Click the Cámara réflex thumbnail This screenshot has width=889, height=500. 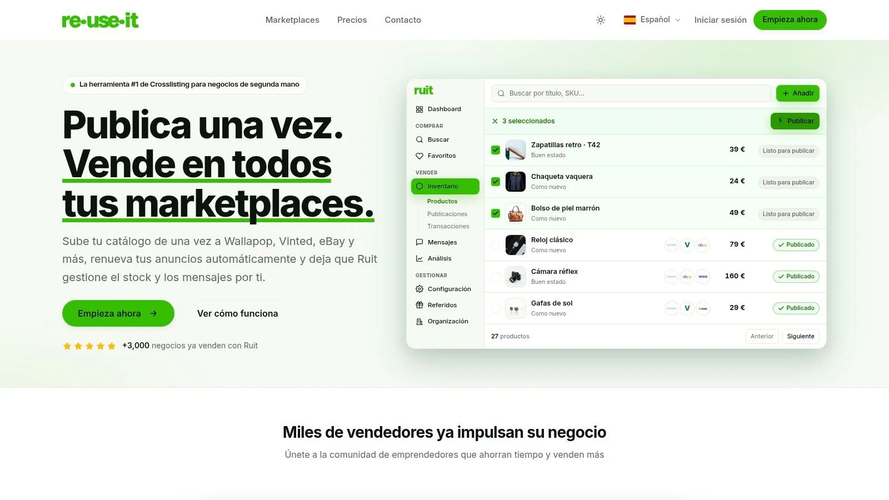[516, 277]
